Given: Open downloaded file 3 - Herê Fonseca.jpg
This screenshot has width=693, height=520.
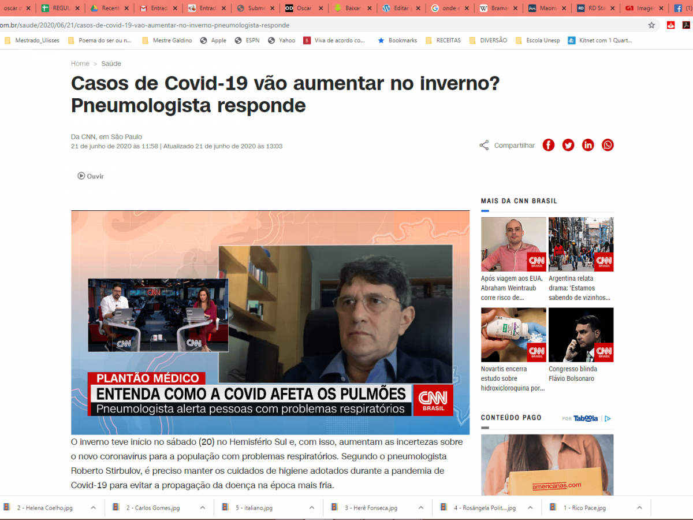Looking at the screenshot, I should (x=371, y=508).
